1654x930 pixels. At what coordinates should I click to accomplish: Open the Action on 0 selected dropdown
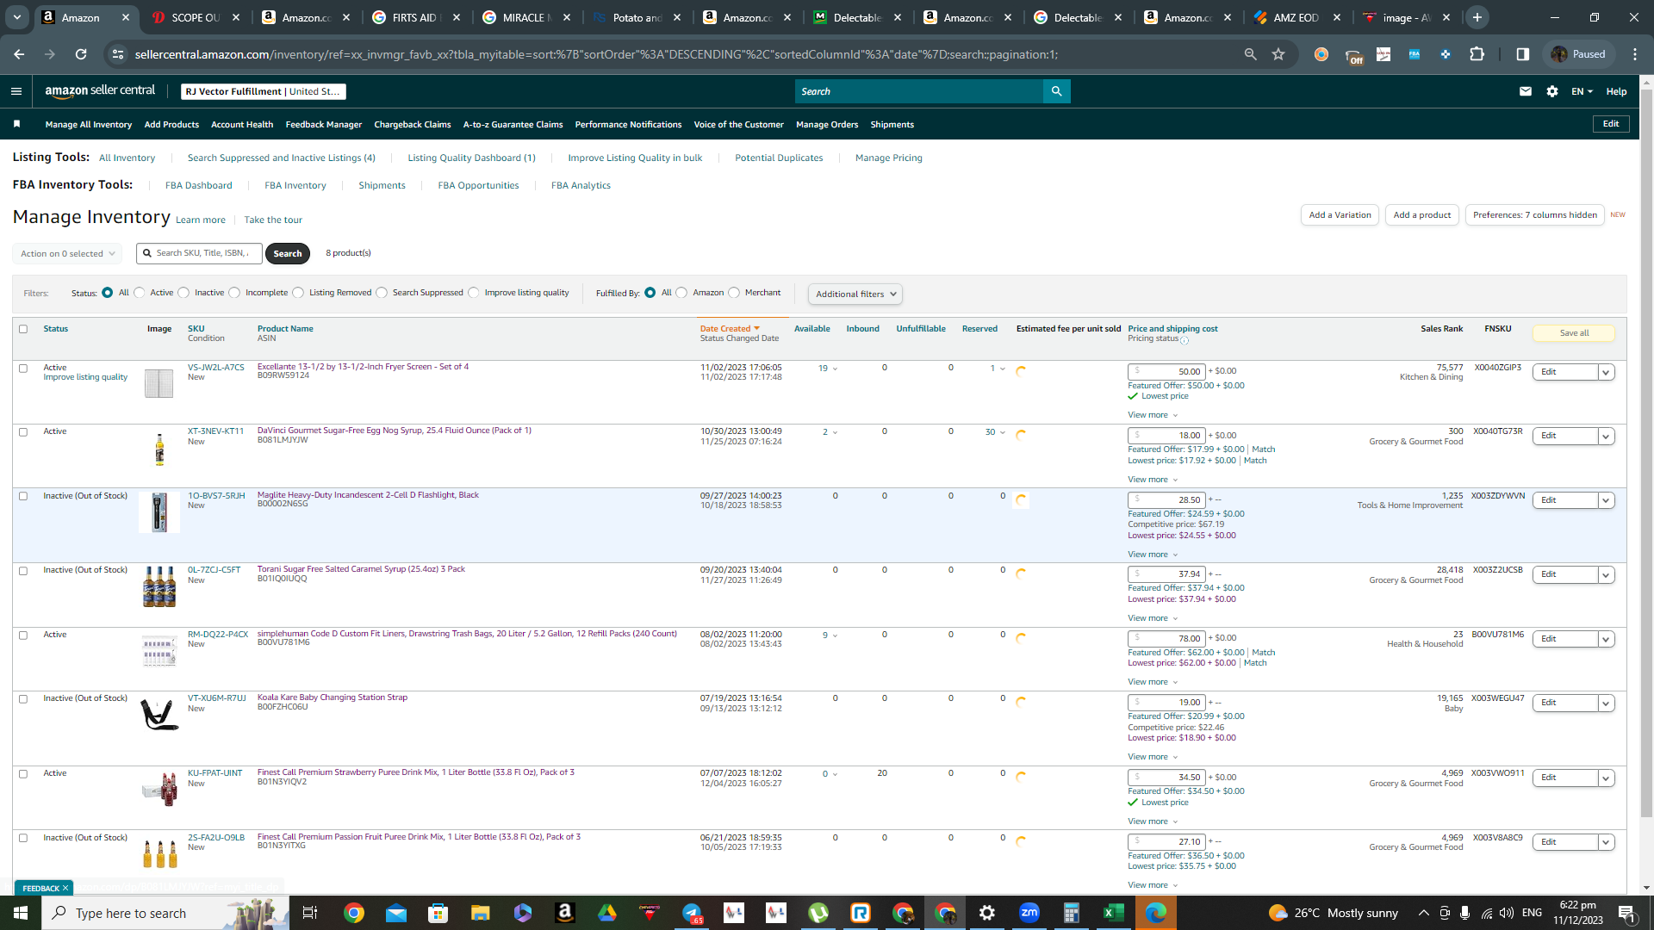click(67, 254)
